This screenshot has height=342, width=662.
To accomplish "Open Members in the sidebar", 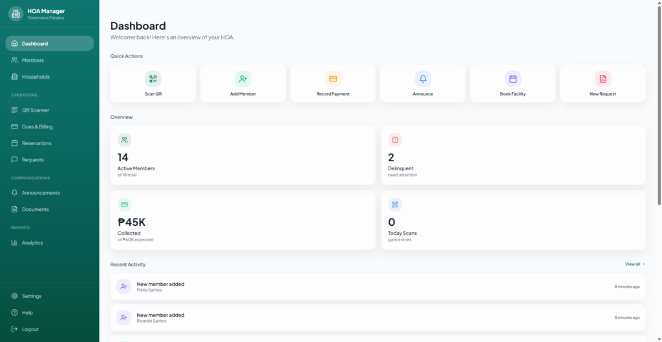I will 32,60.
